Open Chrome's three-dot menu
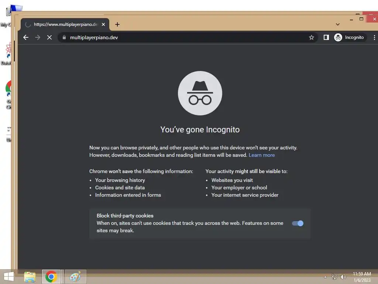This screenshot has width=378, height=284. pyautogui.click(x=374, y=37)
